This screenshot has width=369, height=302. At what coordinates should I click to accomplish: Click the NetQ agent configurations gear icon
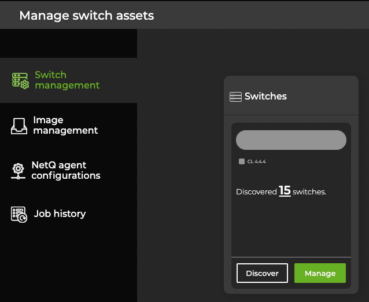click(x=18, y=171)
